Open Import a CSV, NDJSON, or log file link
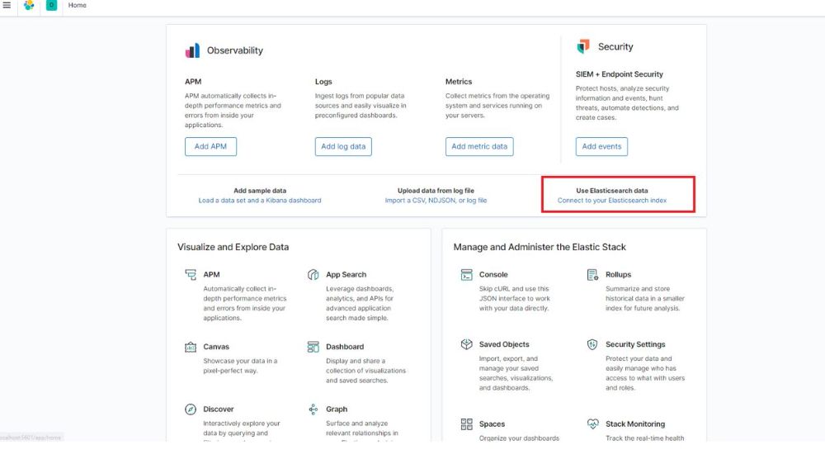The image size is (825, 464). (x=436, y=201)
